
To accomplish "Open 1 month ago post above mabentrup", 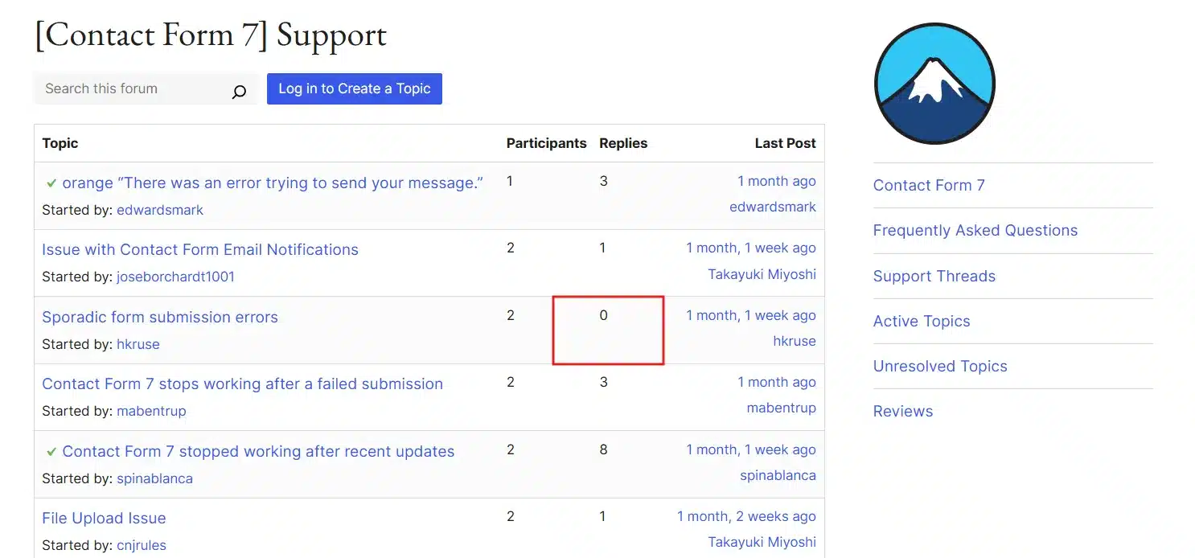I will 777,382.
